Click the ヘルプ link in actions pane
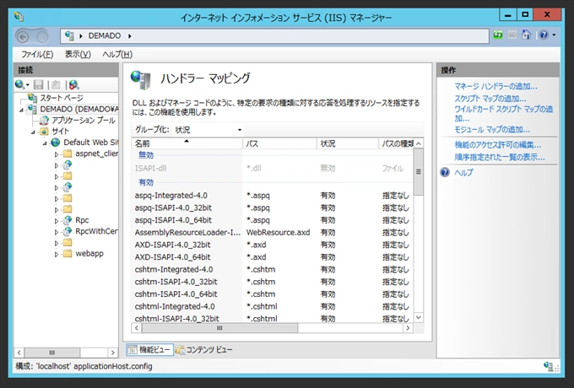 coord(463,172)
